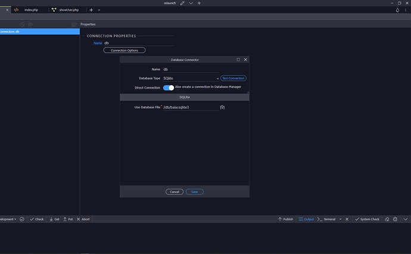The width and height of the screenshot is (411, 254).
Task: Click Put to upload files
Action: [x=68, y=219]
